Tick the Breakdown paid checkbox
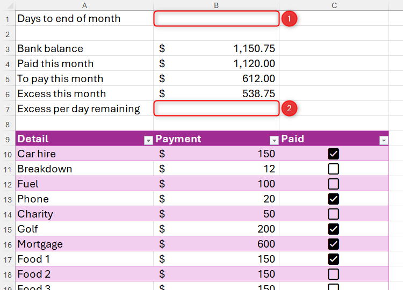Viewport: 403px width, 290px height. coord(333,169)
